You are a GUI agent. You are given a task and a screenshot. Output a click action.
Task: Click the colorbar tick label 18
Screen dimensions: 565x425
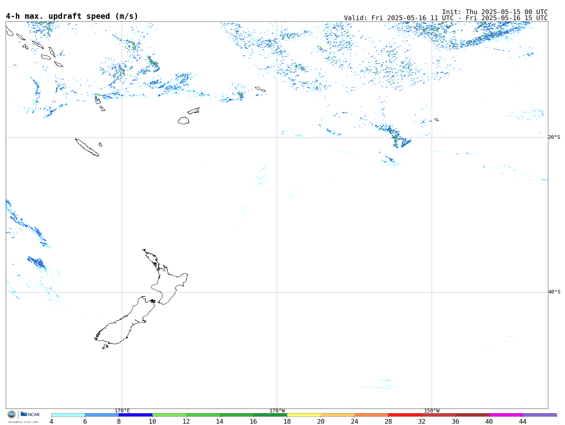[x=287, y=422]
